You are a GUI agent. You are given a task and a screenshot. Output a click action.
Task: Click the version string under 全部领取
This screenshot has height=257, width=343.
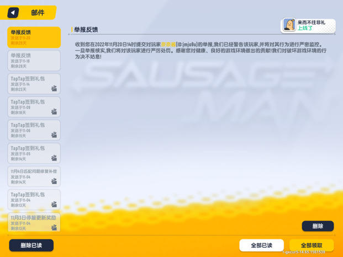coord(304,252)
